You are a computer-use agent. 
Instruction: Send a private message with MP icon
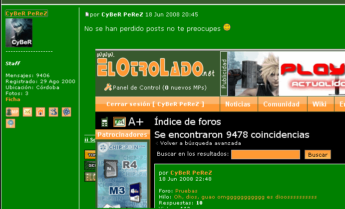(x=12, y=112)
